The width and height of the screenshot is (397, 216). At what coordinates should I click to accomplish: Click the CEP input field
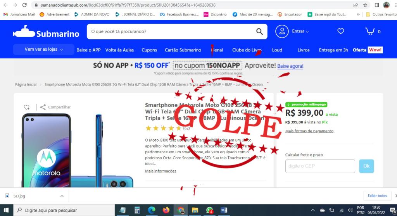(320, 166)
